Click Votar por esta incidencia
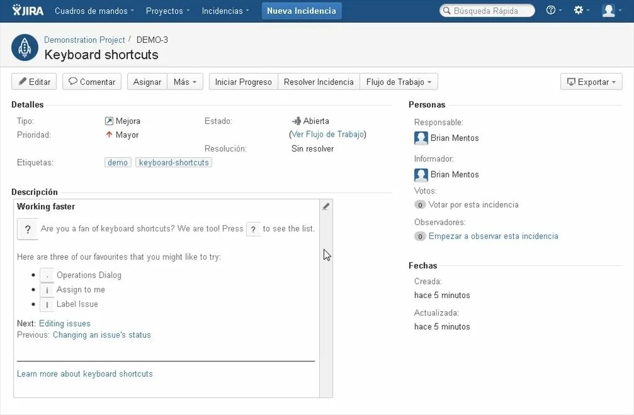The image size is (634, 415). [x=473, y=205]
